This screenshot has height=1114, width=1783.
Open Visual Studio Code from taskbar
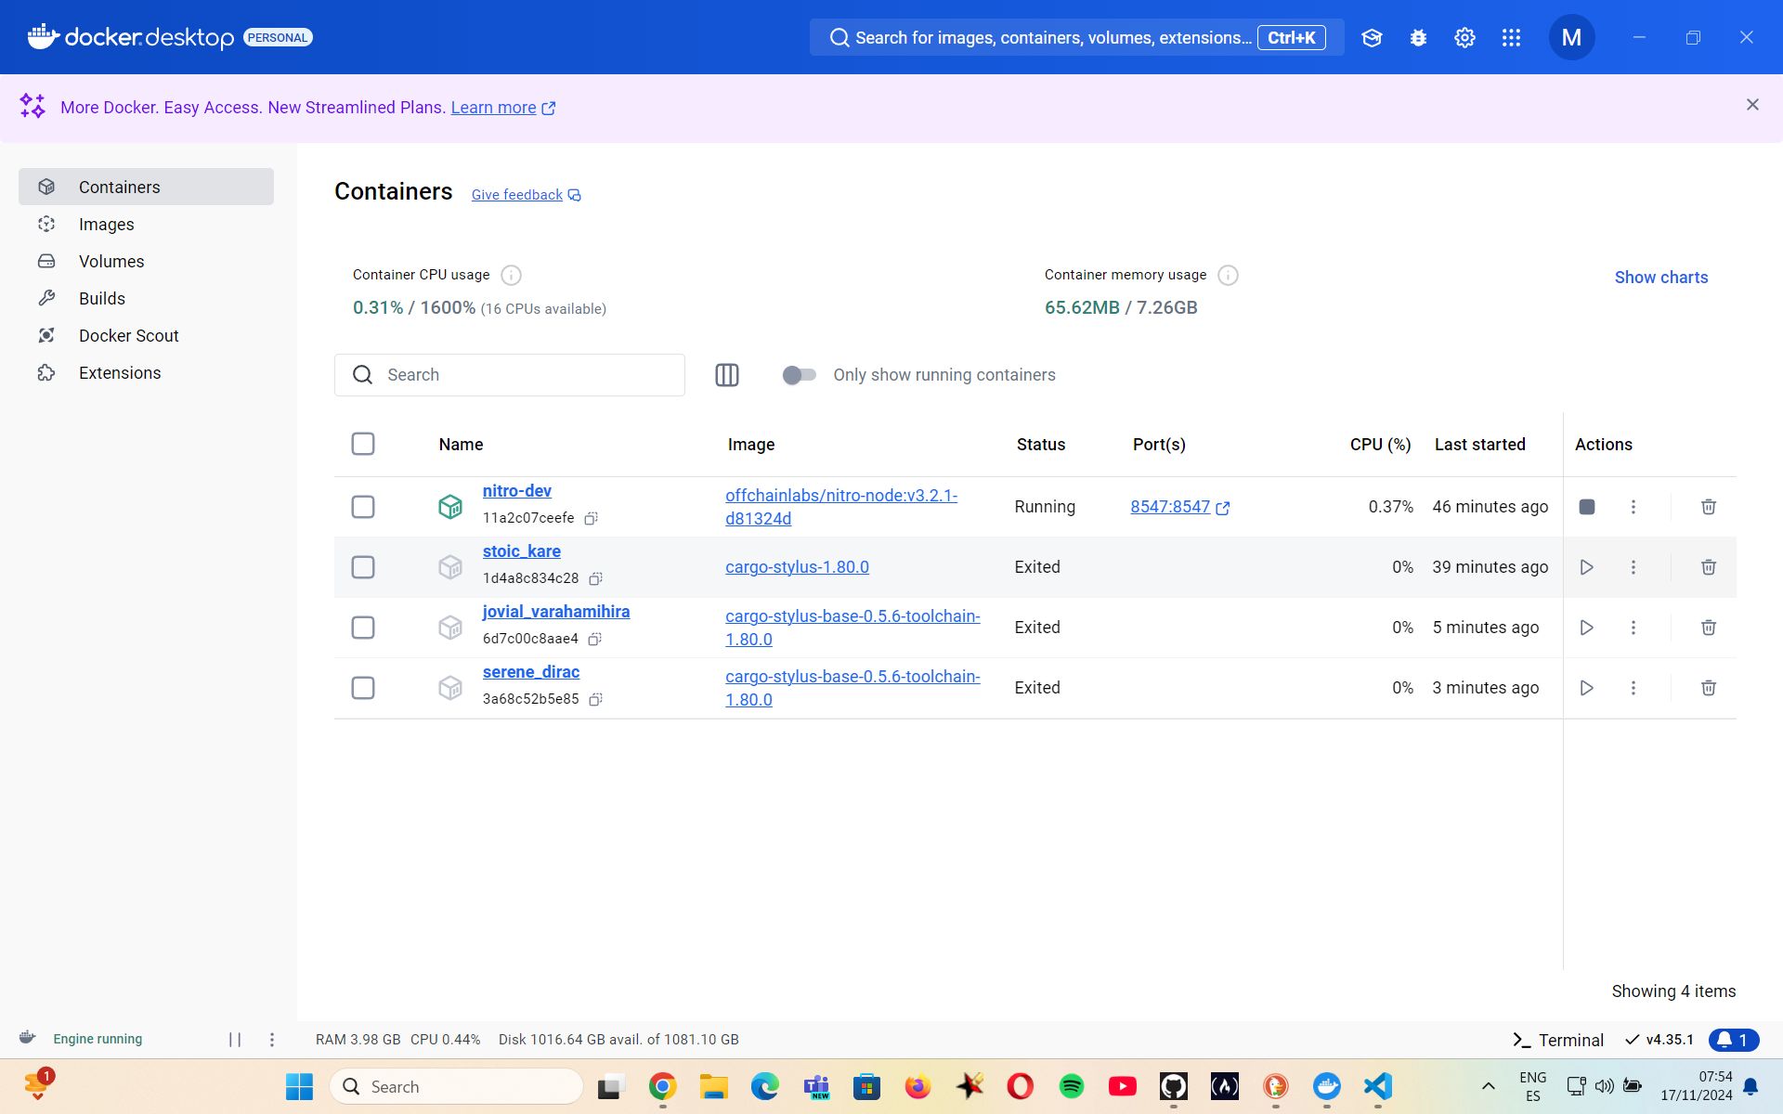pos(1377,1086)
